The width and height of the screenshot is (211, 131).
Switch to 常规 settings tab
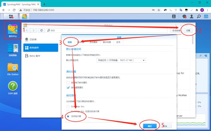69,42
